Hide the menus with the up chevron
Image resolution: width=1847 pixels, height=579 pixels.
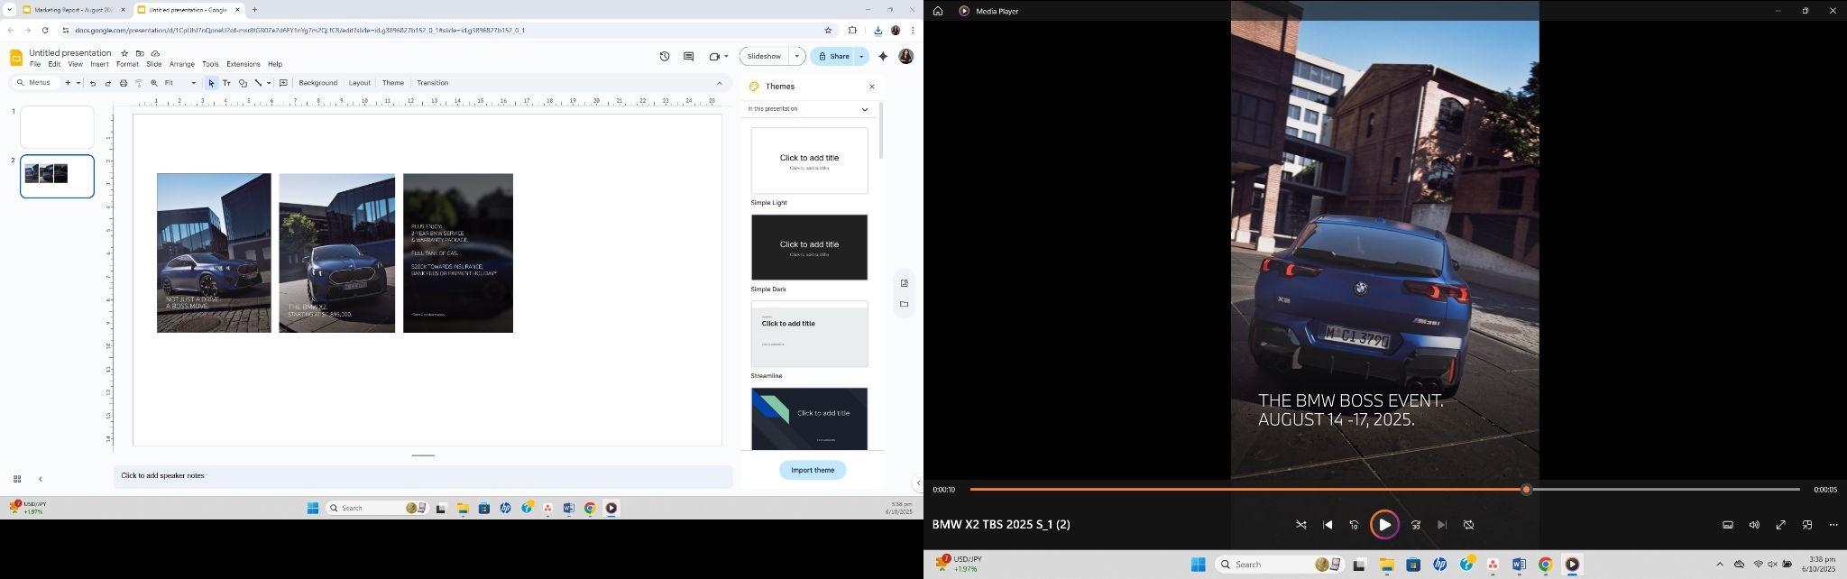click(x=719, y=83)
